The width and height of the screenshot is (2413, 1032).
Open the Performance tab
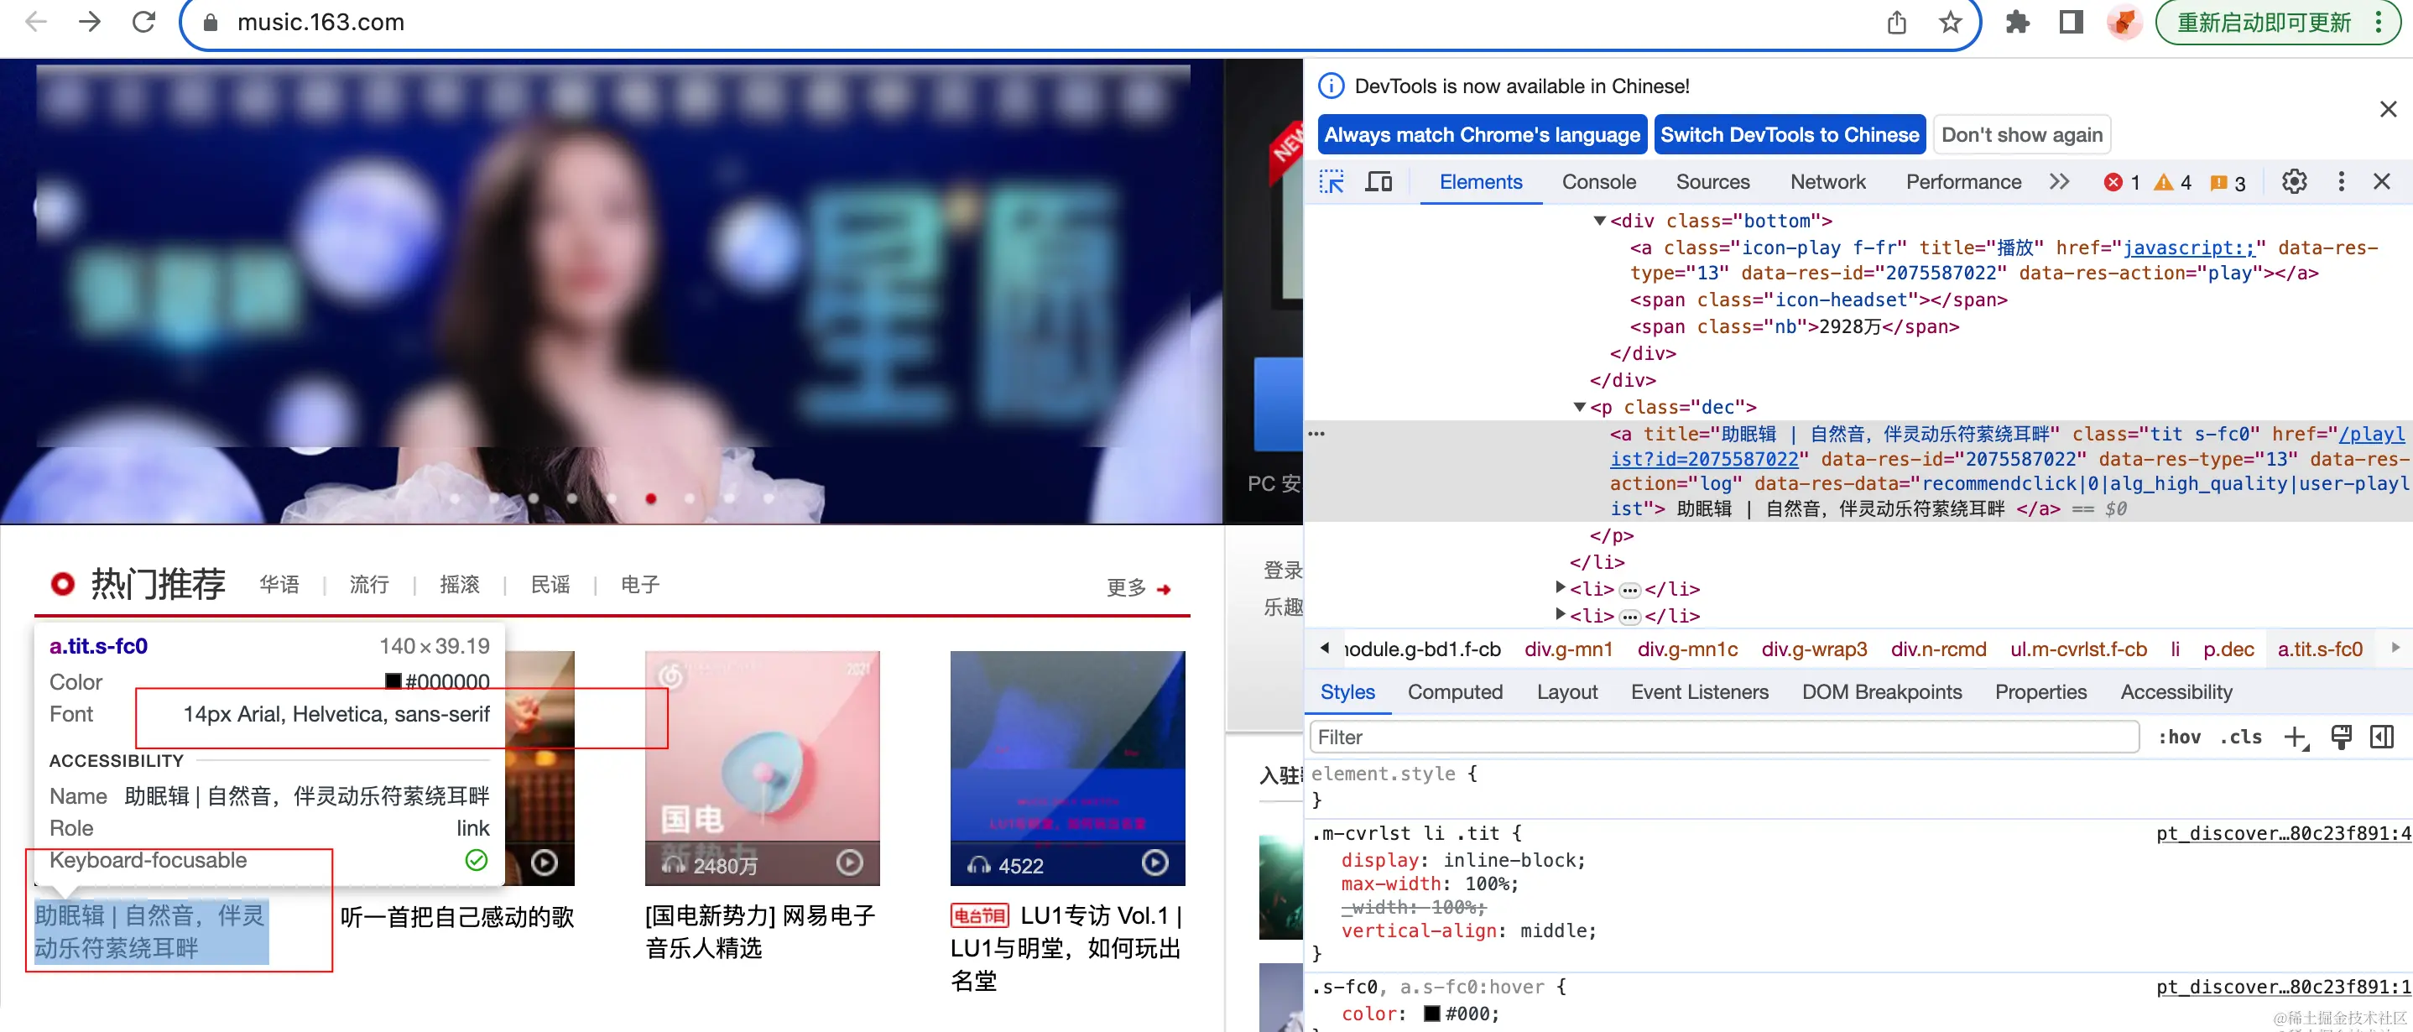[1963, 182]
